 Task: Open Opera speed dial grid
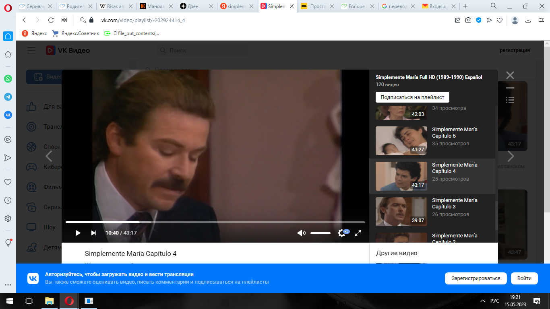click(64, 20)
